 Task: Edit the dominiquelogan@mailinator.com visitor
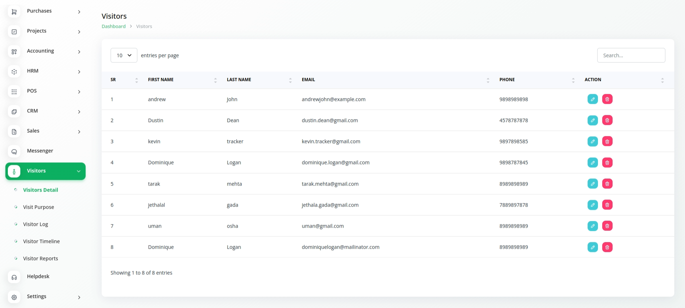pyautogui.click(x=593, y=247)
